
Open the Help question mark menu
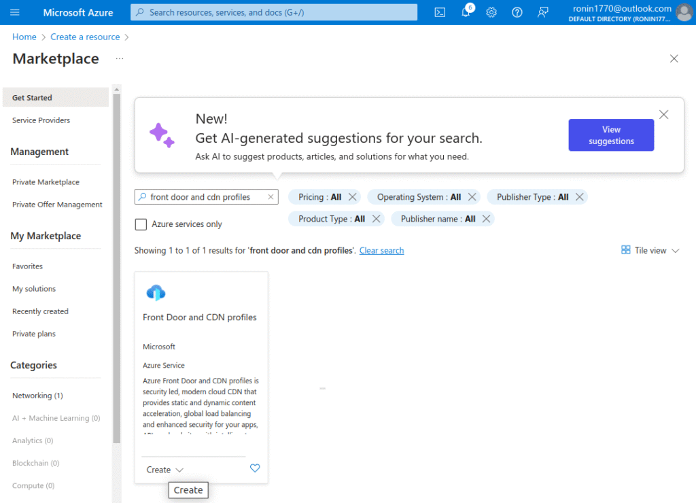(x=517, y=12)
